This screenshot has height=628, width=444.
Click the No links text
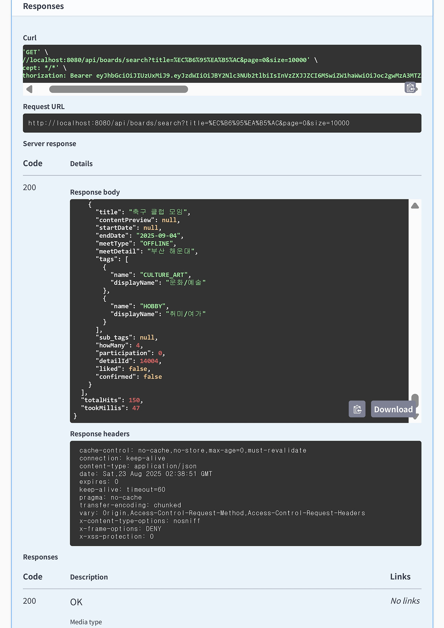coord(405,601)
